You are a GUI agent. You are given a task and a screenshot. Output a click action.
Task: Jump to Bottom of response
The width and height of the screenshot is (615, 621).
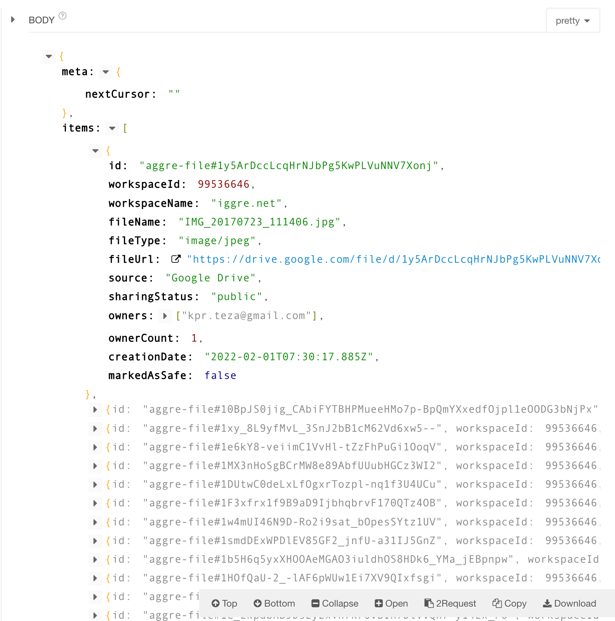[274, 604]
